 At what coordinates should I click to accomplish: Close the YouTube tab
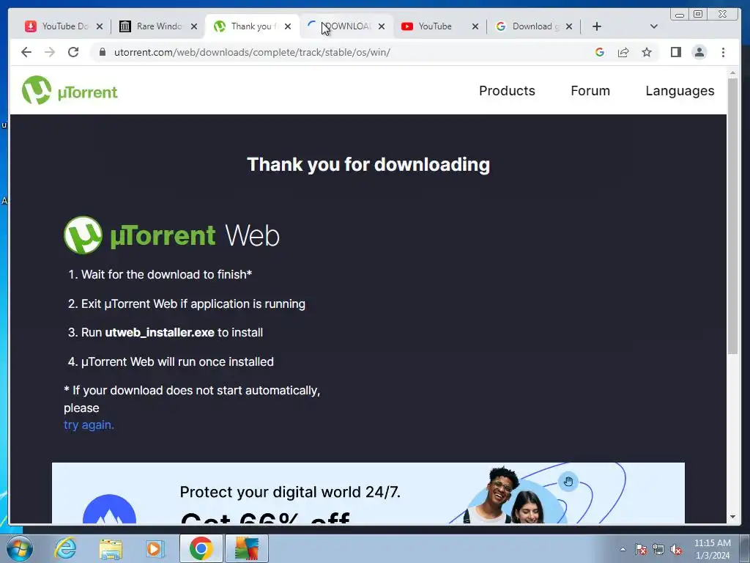475,26
